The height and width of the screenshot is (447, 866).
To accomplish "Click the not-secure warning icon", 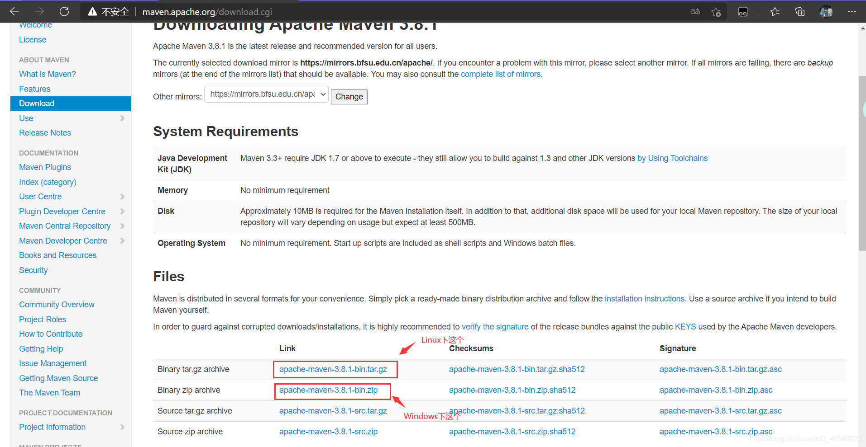I will coord(92,12).
